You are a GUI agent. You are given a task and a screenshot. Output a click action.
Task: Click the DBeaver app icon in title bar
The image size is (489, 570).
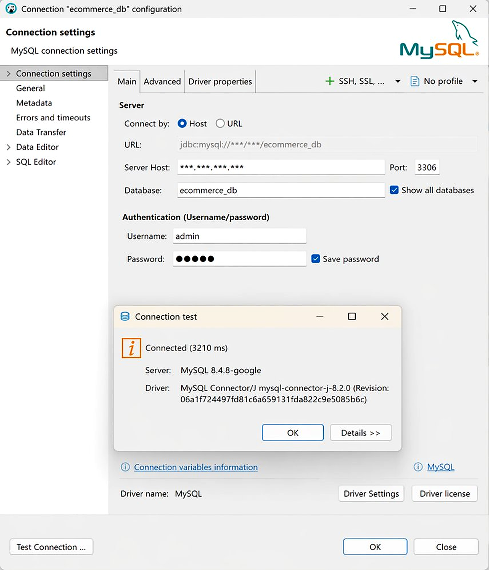tap(11, 9)
